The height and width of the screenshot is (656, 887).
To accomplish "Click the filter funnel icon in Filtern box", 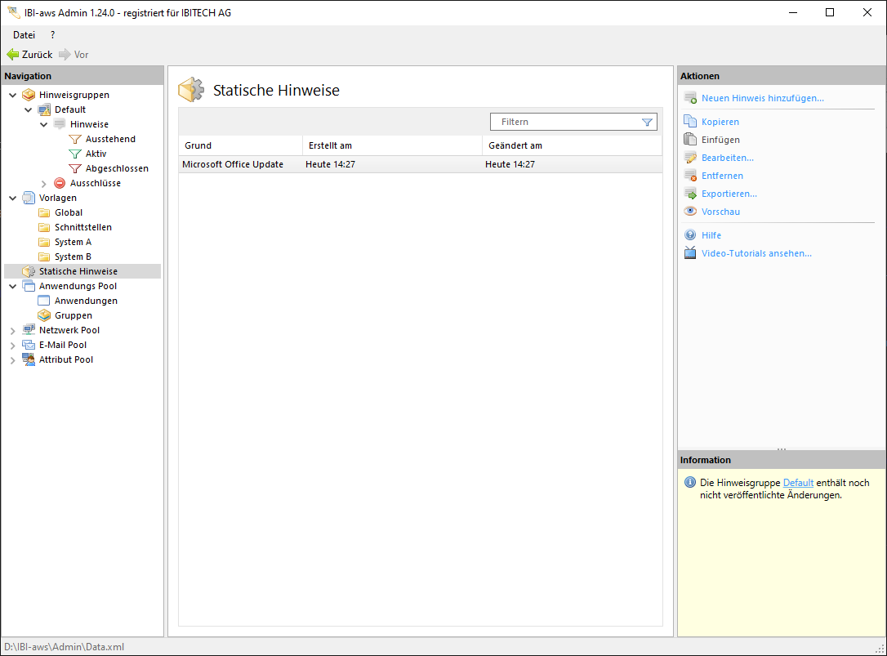I will 647,122.
